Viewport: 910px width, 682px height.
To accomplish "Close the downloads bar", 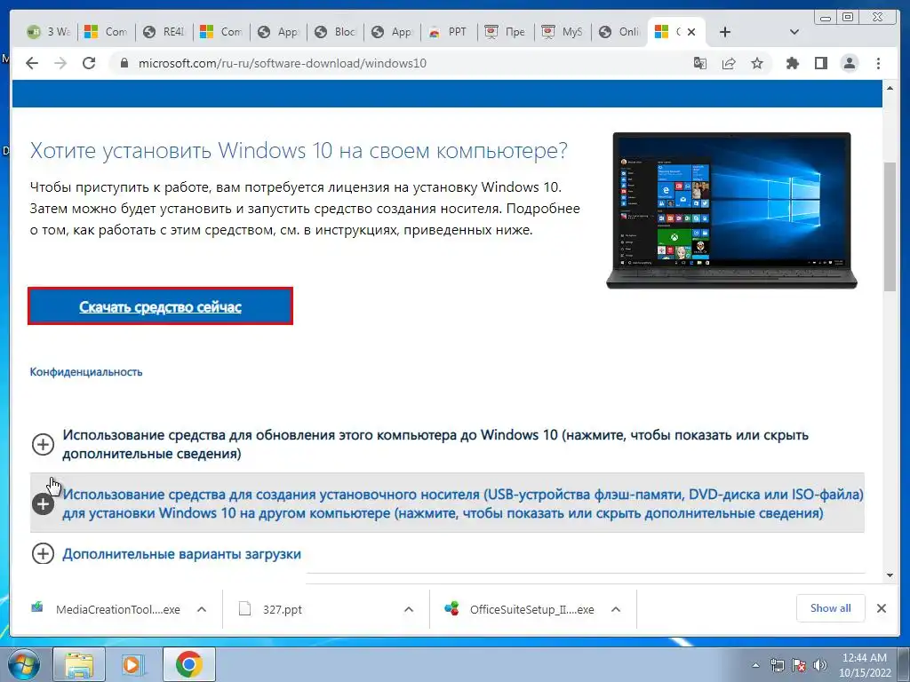I will pos(881,608).
